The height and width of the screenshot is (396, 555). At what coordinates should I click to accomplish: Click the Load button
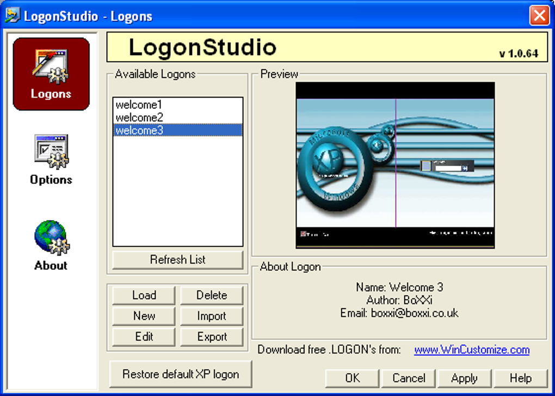coord(144,295)
